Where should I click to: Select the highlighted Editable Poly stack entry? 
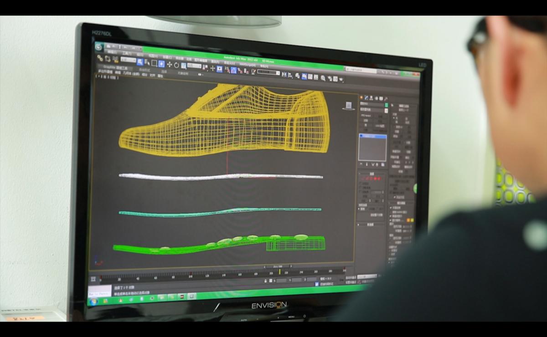click(x=373, y=136)
